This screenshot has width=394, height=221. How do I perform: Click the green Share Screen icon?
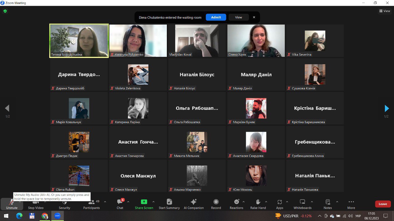click(144, 202)
